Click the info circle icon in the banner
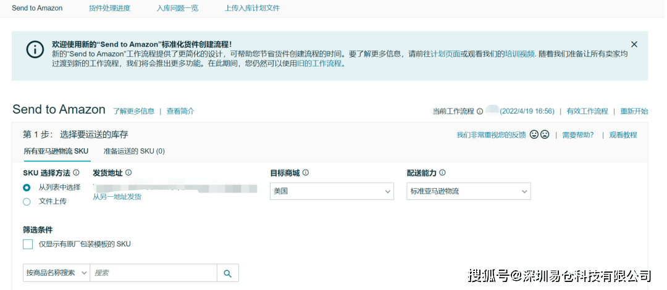667x290 pixels. [35, 49]
